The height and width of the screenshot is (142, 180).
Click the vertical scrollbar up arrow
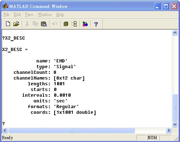click(x=175, y=33)
